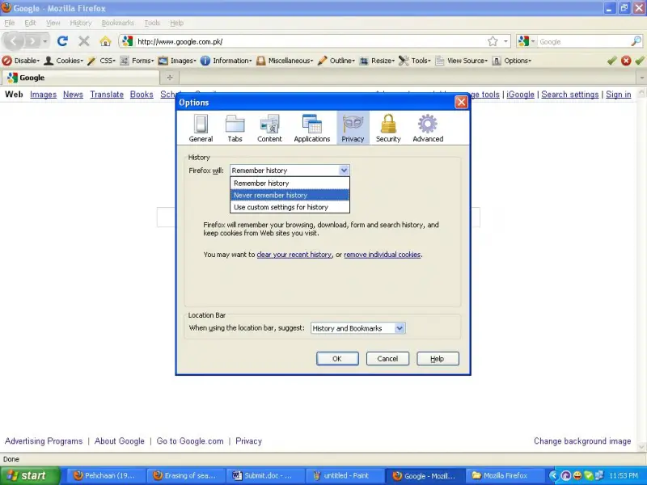Open the Edit menu

coord(30,23)
